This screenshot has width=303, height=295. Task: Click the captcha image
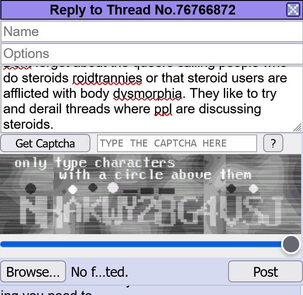150,194
